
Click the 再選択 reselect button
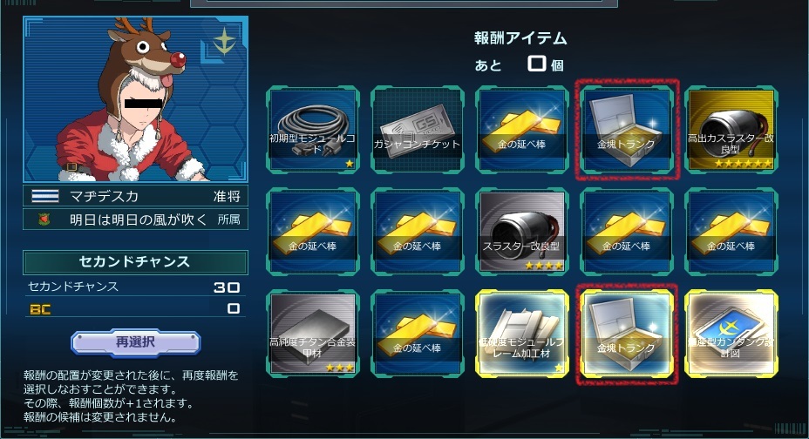point(136,342)
